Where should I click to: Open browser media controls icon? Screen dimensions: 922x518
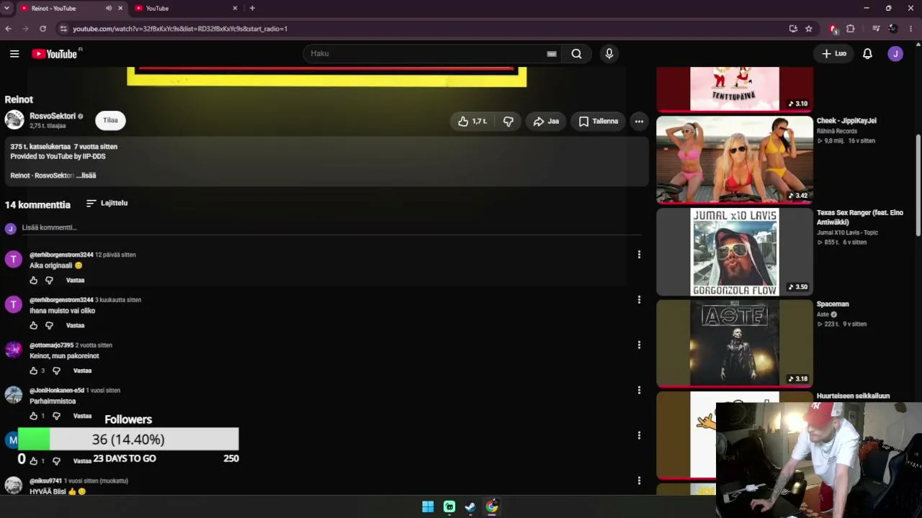[x=876, y=29]
